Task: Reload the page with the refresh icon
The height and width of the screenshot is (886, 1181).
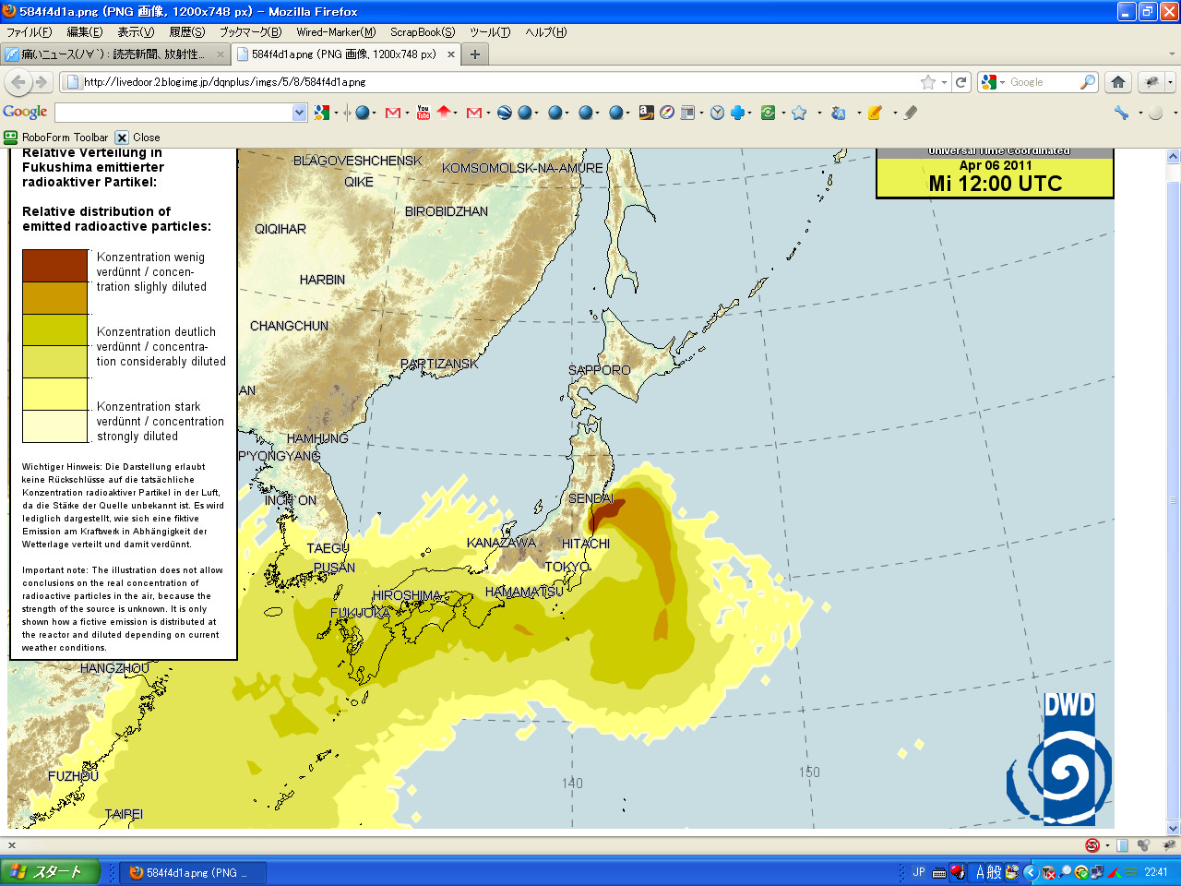Action: [960, 82]
